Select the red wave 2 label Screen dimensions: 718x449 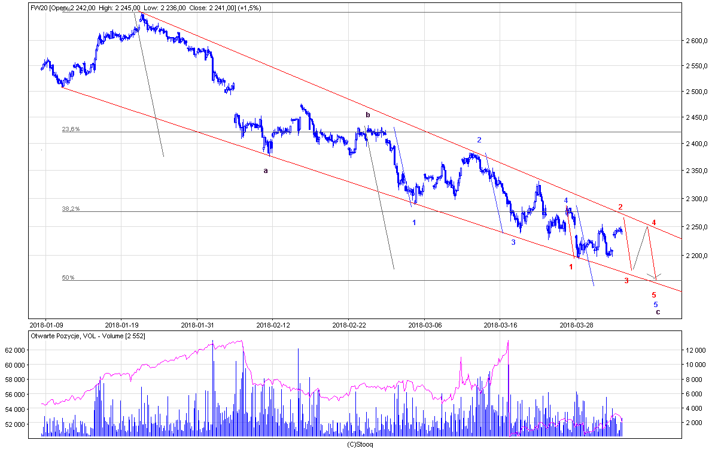pos(621,207)
